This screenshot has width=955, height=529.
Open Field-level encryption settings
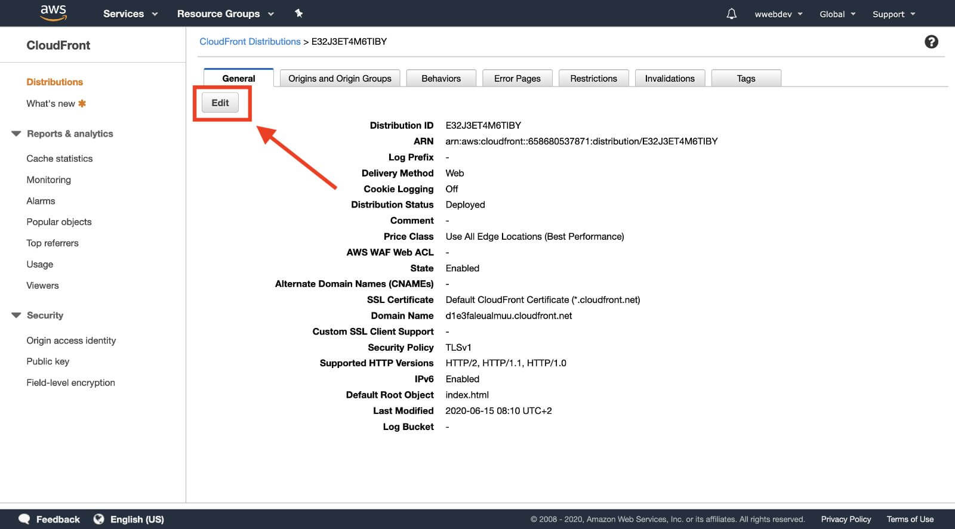click(x=70, y=382)
